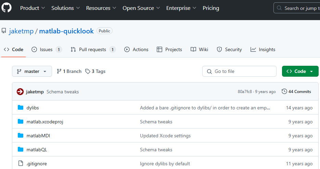Click the branch icon beside 1 Branch
This screenshot has width=320, height=169.
point(59,72)
